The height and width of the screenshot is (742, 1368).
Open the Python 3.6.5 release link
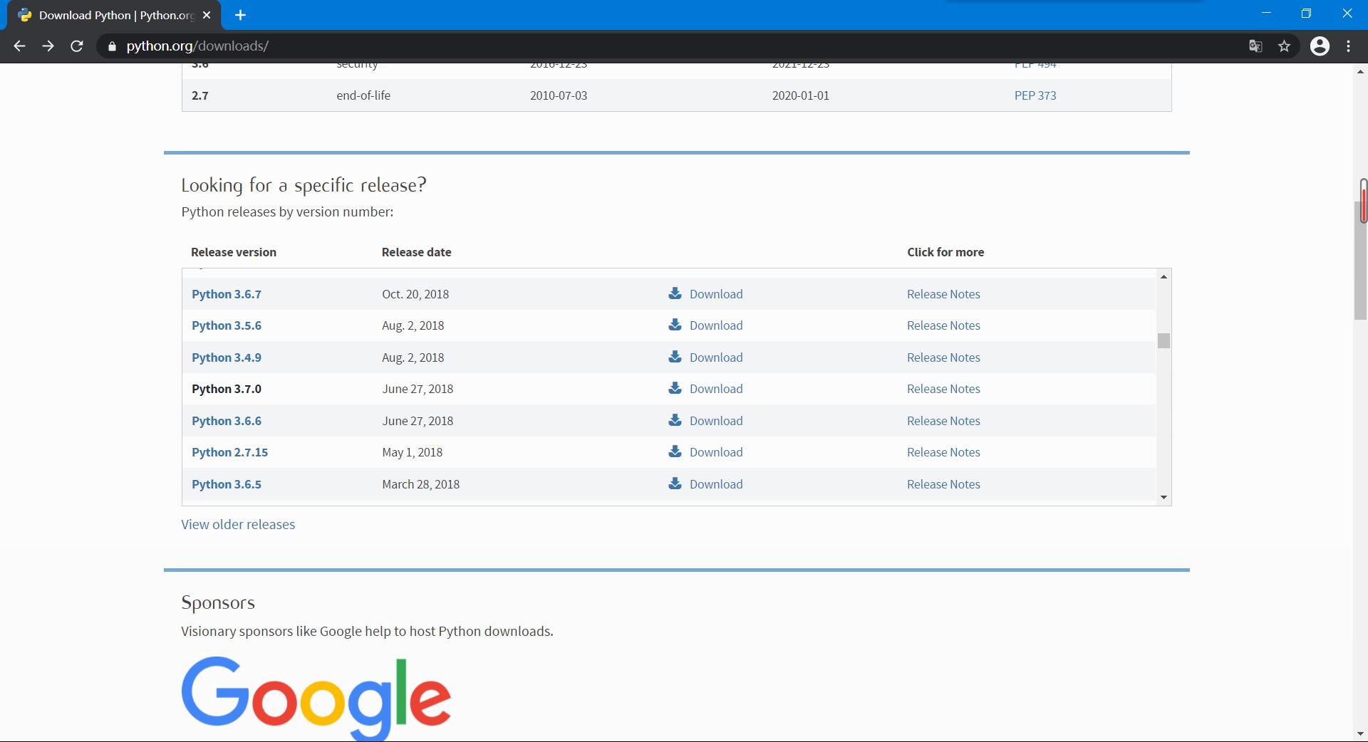[227, 484]
